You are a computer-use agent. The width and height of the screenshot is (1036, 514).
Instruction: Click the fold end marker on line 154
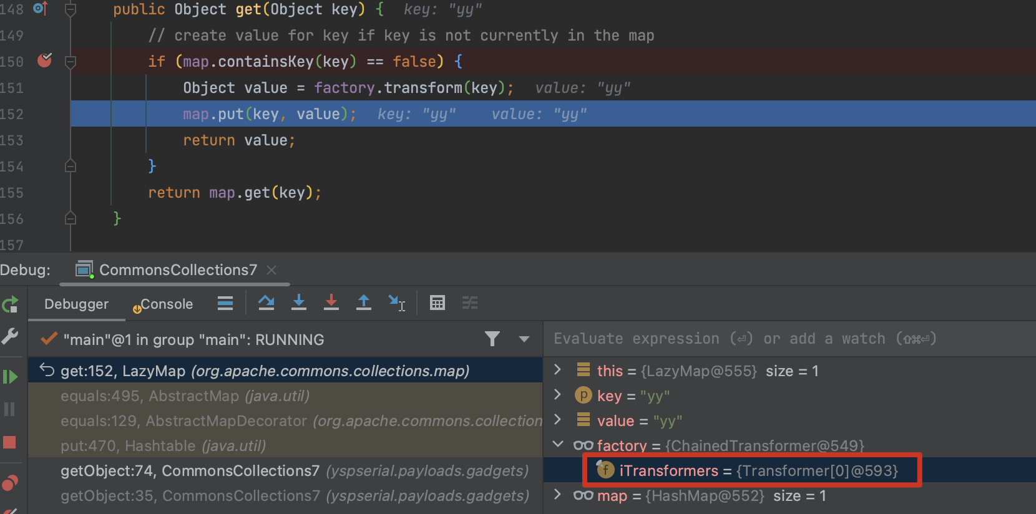pos(71,166)
